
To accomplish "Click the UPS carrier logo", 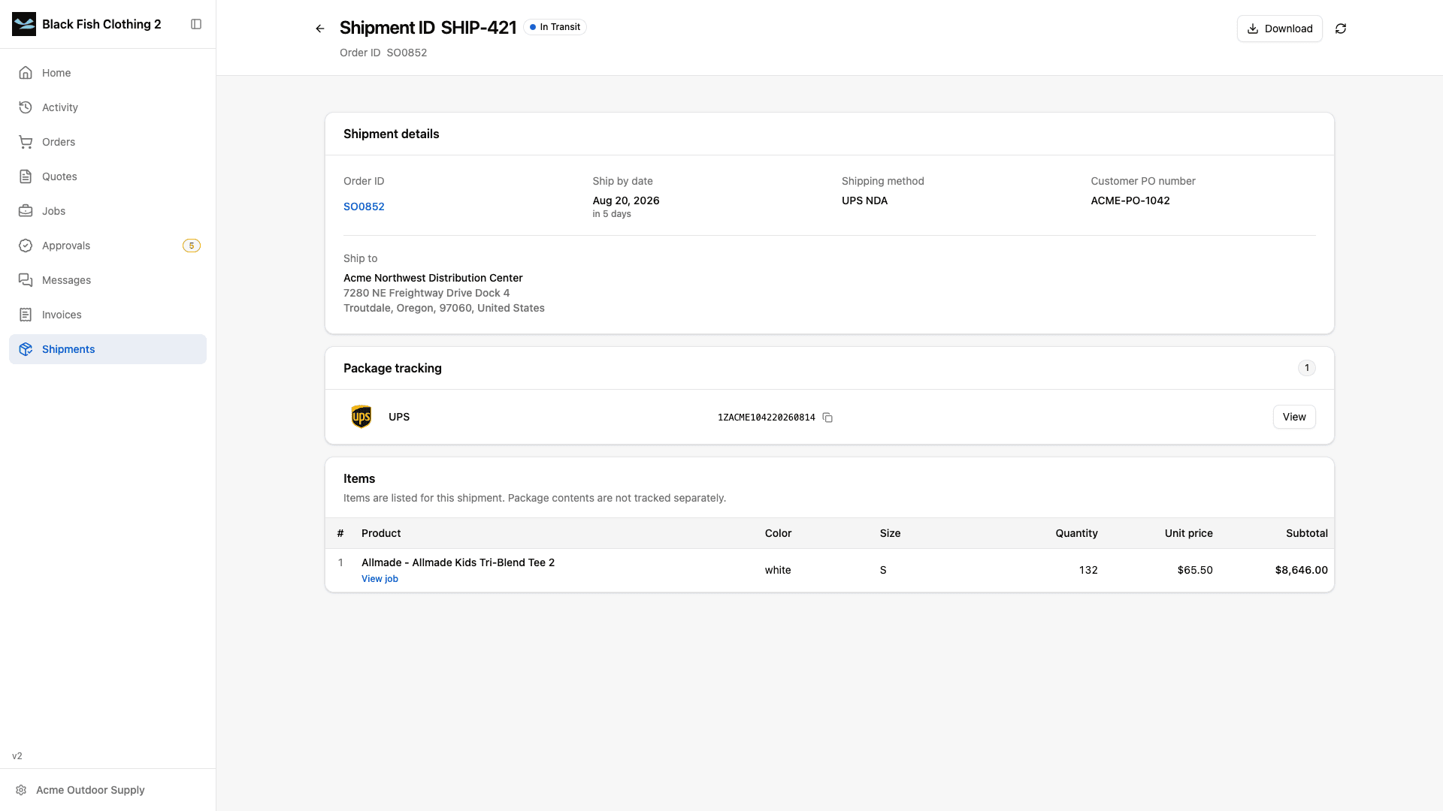I will 362,417.
